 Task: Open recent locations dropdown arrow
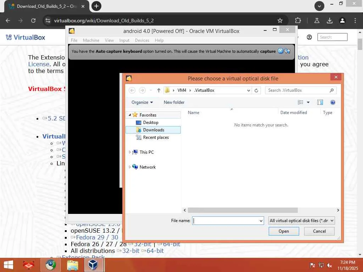pos(151,90)
